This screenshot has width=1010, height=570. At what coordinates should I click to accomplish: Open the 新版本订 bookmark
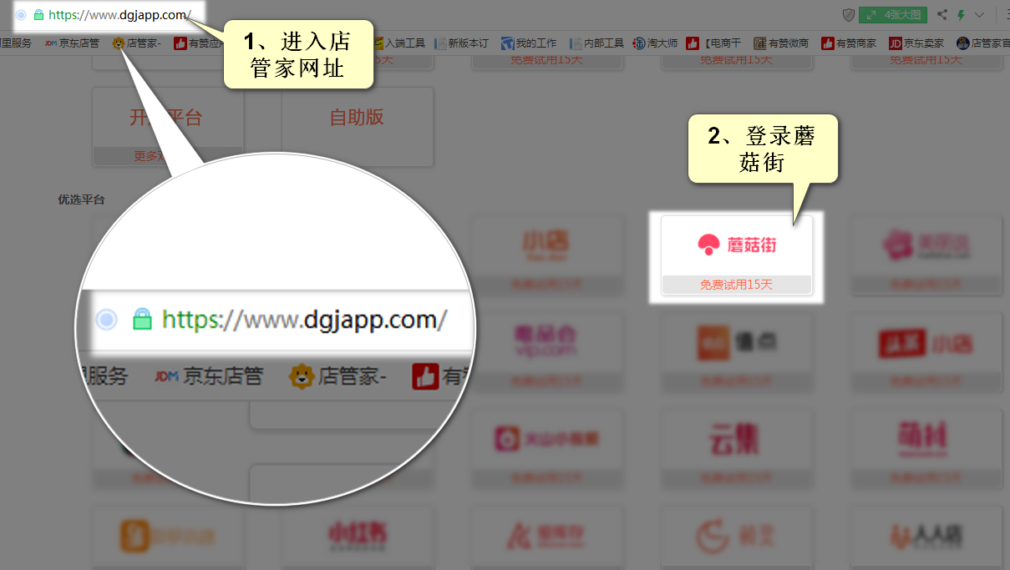[461, 43]
